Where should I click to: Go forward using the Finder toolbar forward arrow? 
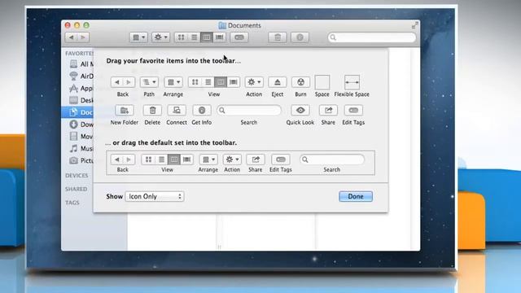point(83,37)
